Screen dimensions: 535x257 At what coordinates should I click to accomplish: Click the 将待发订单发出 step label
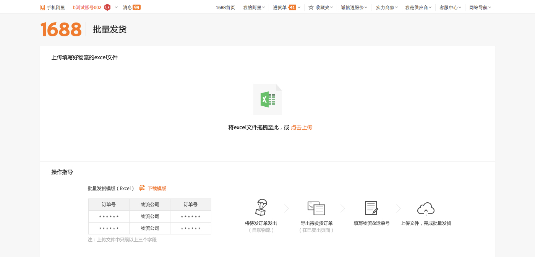pyautogui.click(x=261, y=223)
